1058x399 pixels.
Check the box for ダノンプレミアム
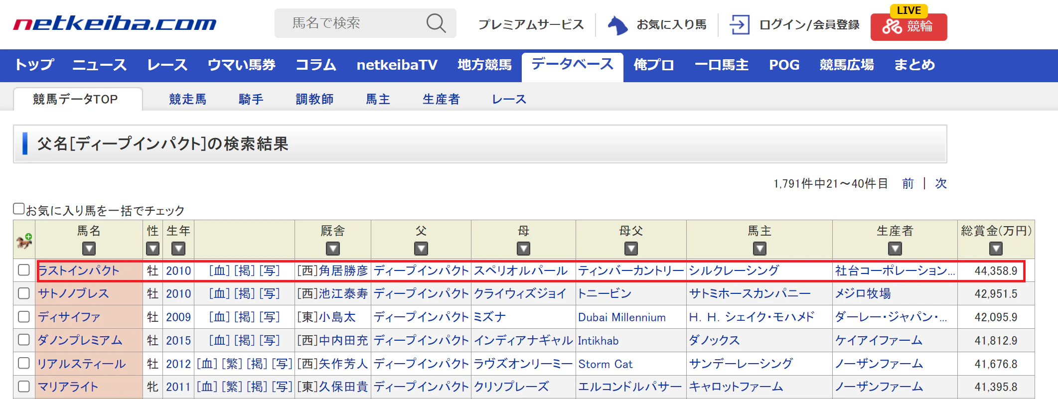click(24, 340)
